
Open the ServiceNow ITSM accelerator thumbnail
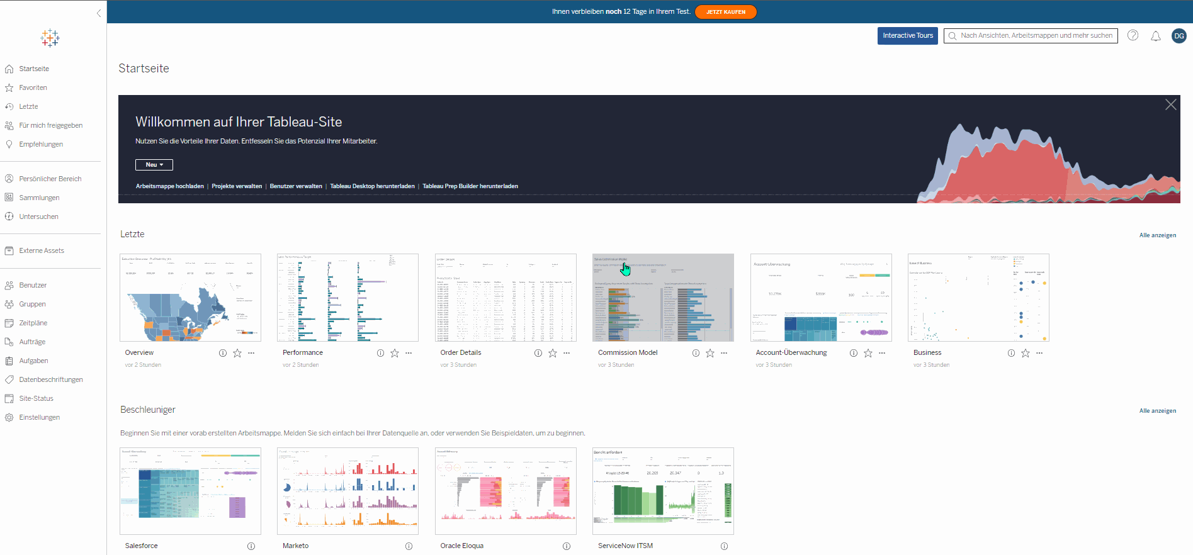(663, 491)
